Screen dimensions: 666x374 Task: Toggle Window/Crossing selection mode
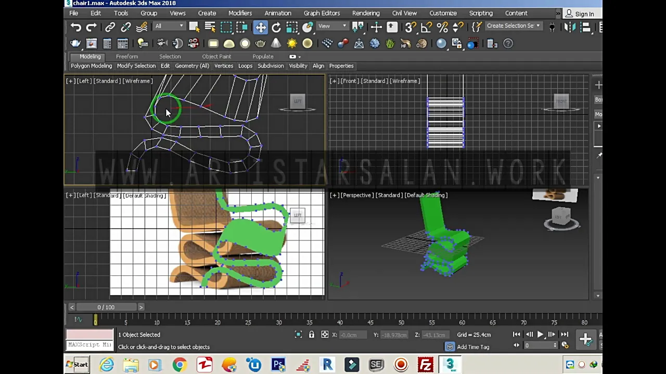[x=242, y=27]
